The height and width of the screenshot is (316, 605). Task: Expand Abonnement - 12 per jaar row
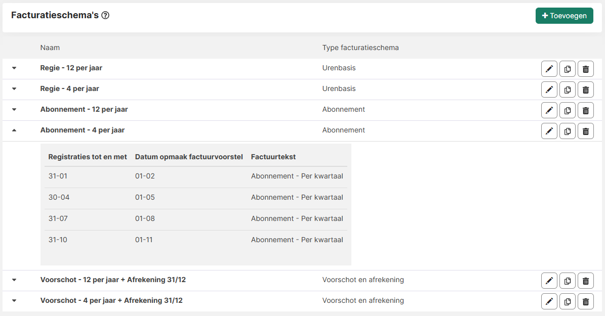(14, 110)
